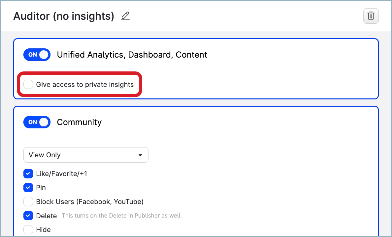Click the "Like/Favorite/+1" label text

click(x=62, y=173)
